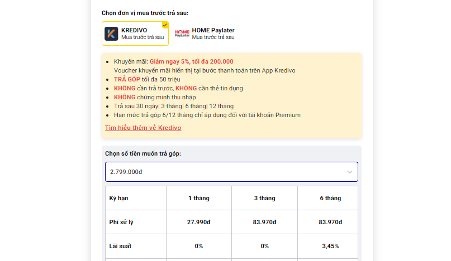The image size is (451, 261).
Task: Click the 83.970đ fee under 6 tháng
Action: click(x=330, y=222)
